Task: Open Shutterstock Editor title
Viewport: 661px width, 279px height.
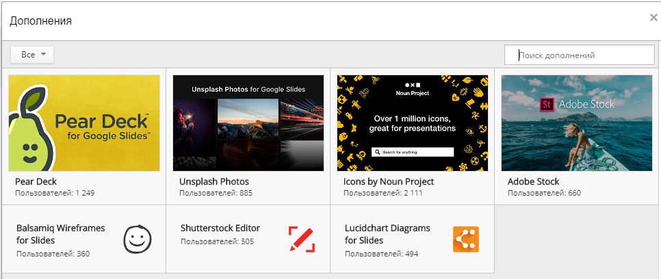Action: pyautogui.click(x=220, y=228)
